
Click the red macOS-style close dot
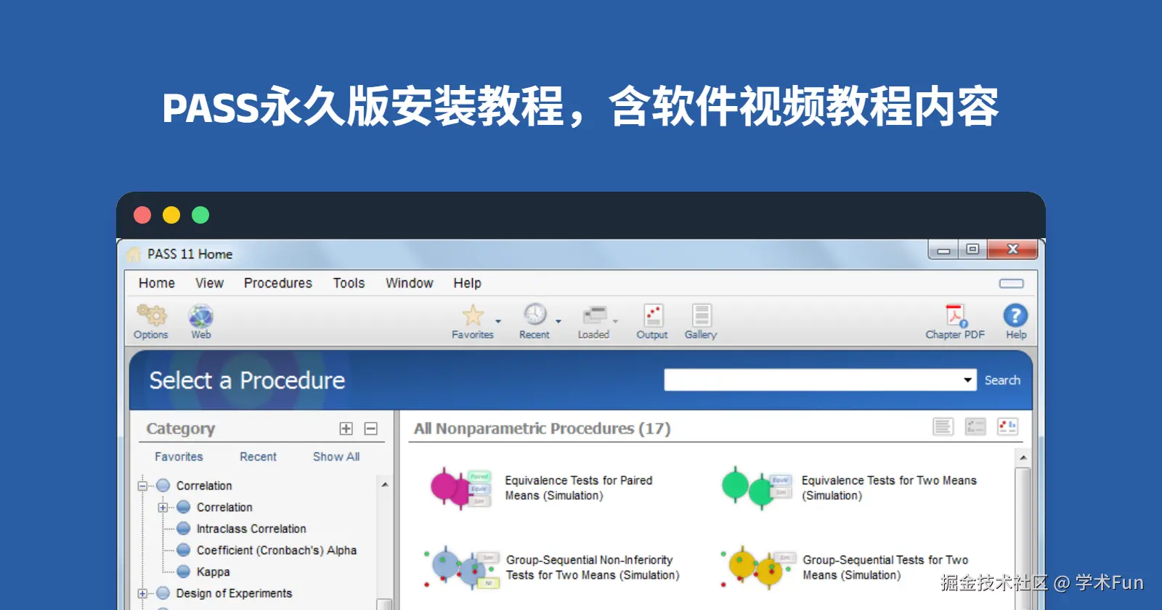[x=142, y=215]
